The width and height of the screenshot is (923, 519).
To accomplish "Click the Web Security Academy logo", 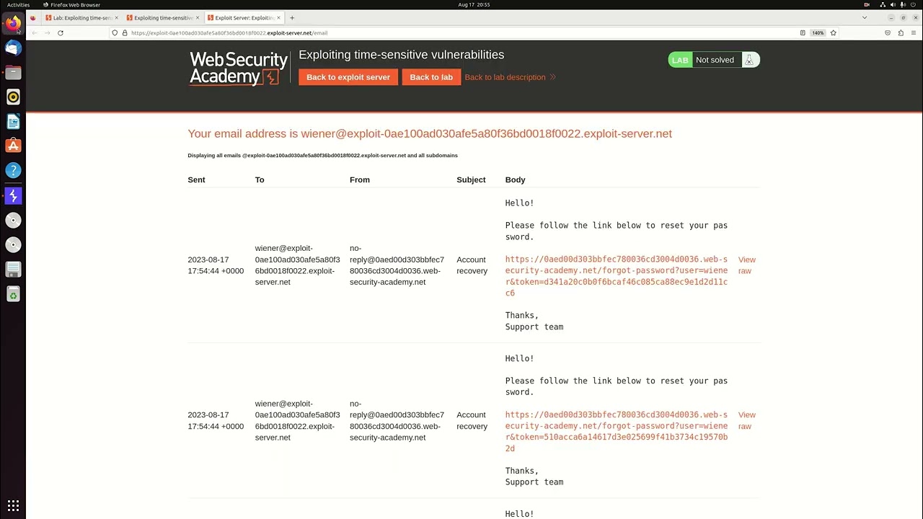I will coord(238,68).
